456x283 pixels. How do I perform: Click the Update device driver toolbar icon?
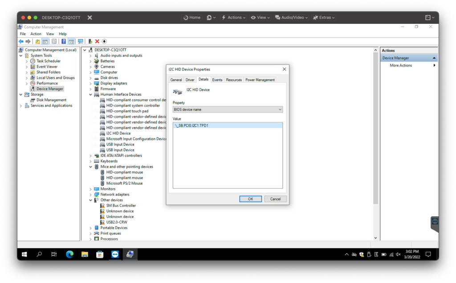point(90,41)
